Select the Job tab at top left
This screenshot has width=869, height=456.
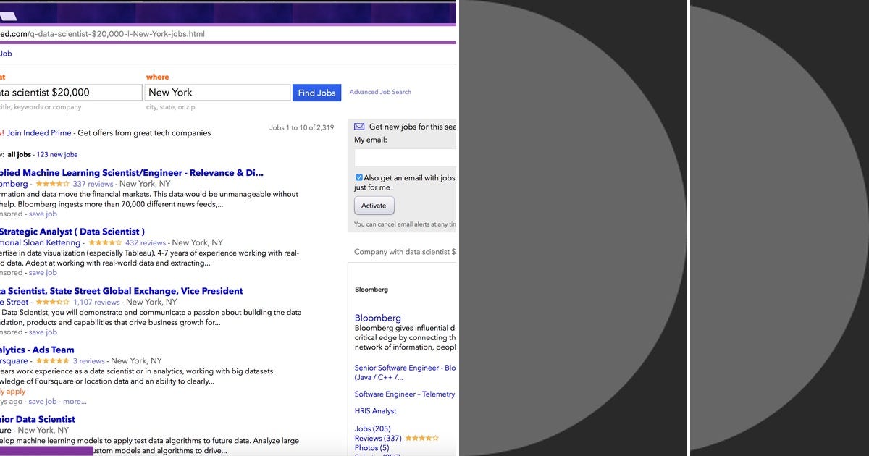click(x=4, y=53)
